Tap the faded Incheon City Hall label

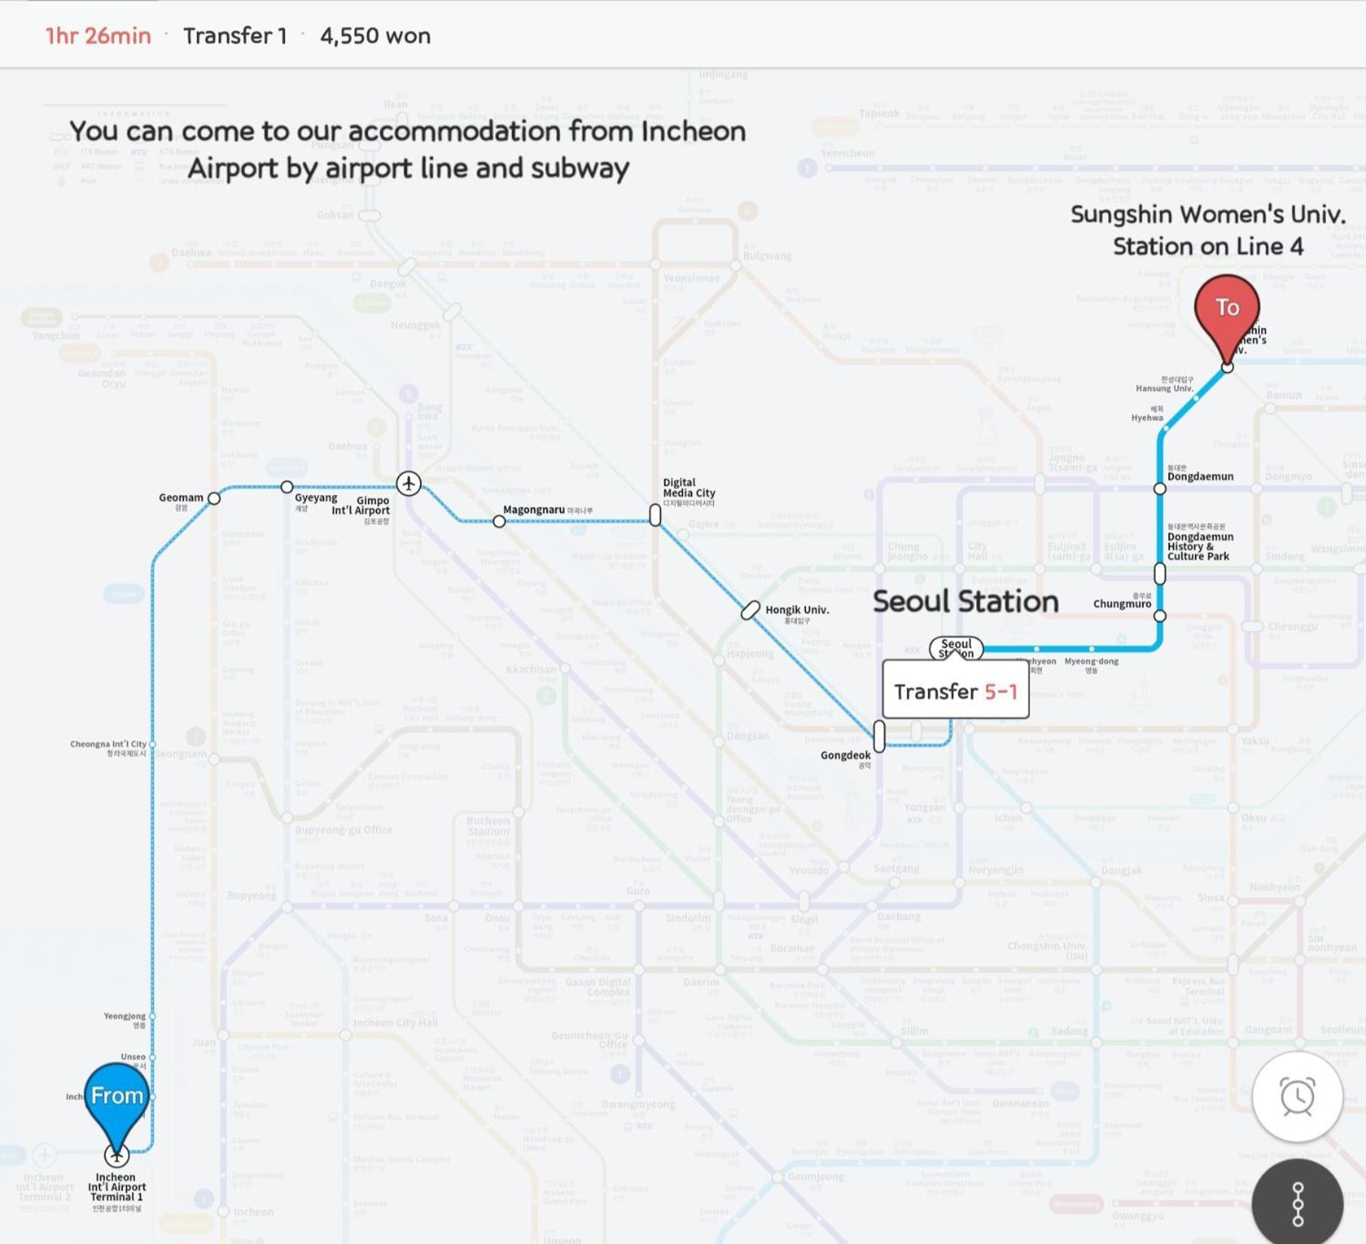click(x=395, y=1022)
